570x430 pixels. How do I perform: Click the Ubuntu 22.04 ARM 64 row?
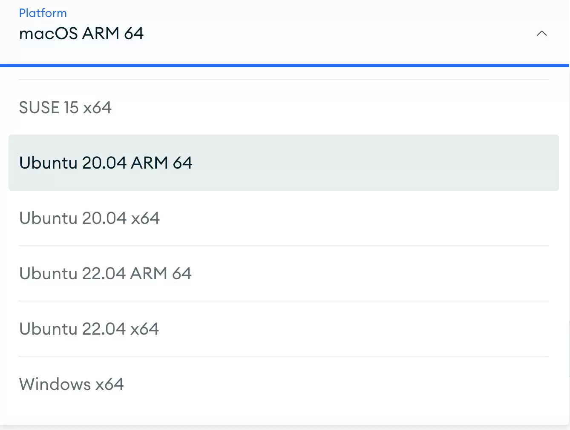pyautogui.click(x=284, y=273)
